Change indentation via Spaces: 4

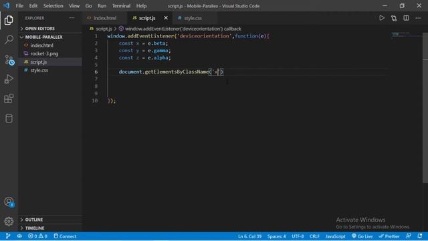pos(276,236)
